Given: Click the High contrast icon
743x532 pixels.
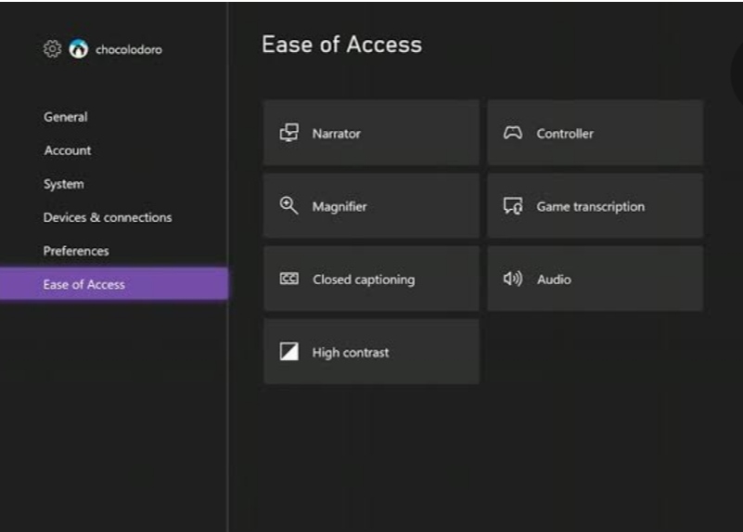Looking at the screenshot, I should coord(289,352).
